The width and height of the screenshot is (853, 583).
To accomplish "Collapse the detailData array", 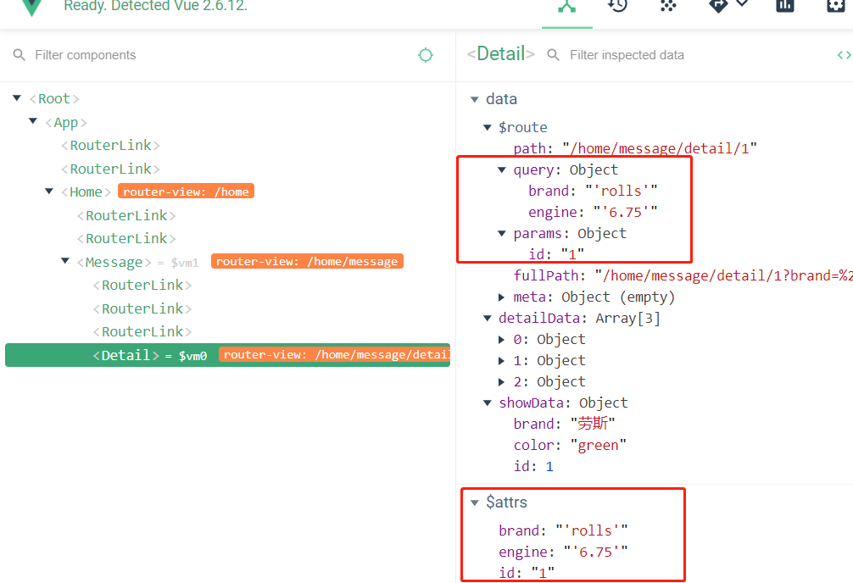I will pos(488,318).
